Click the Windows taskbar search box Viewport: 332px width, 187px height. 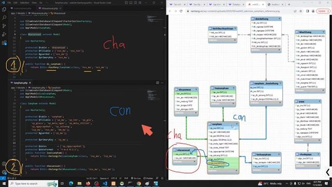(33, 183)
